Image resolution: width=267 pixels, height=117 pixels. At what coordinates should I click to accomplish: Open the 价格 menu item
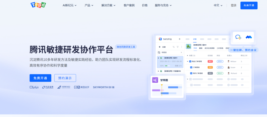pyautogui.click(x=145, y=5)
